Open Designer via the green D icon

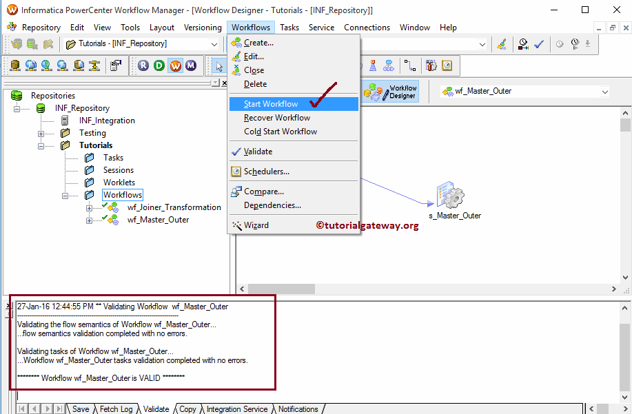159,65
